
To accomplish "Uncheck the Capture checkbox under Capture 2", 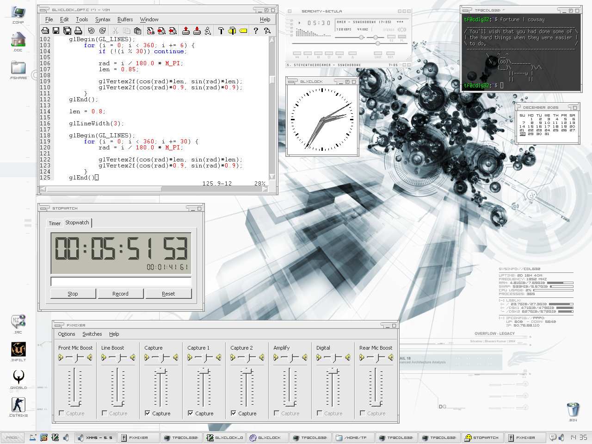I will [x=234, y=413].
